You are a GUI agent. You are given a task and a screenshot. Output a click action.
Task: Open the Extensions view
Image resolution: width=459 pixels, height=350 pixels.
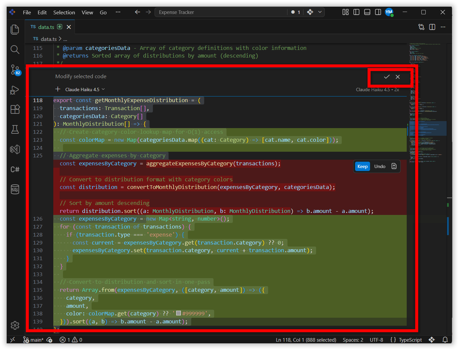click(15, 109)
